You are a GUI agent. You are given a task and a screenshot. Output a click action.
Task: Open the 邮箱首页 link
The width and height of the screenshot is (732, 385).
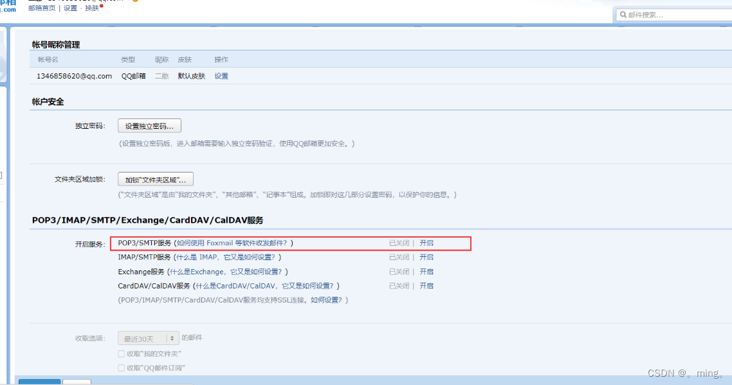pyautogui.click(x=42, y=8)
